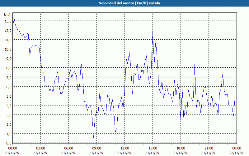The height and width of the screenshot is (156, 249).
Task: Click the 5,0 y-axis tick label
Action: pos(8,96)
